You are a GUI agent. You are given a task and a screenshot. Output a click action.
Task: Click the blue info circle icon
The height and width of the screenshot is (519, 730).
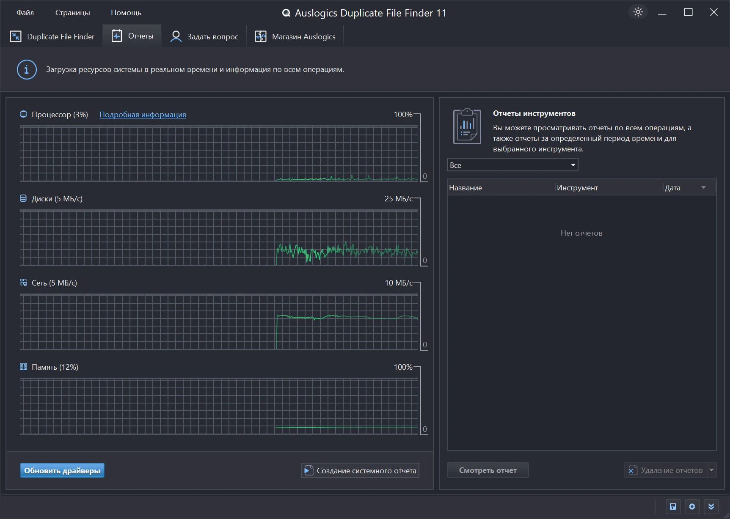(x=27, y=69)
